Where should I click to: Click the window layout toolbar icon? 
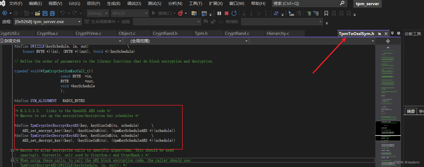pos(204,13)
